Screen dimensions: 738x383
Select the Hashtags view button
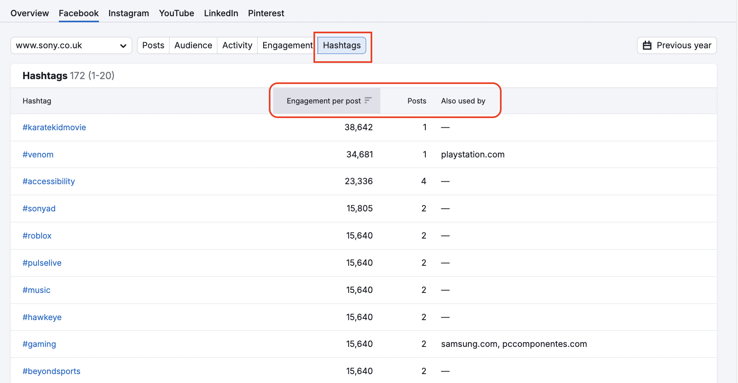[x=341, y=45]
